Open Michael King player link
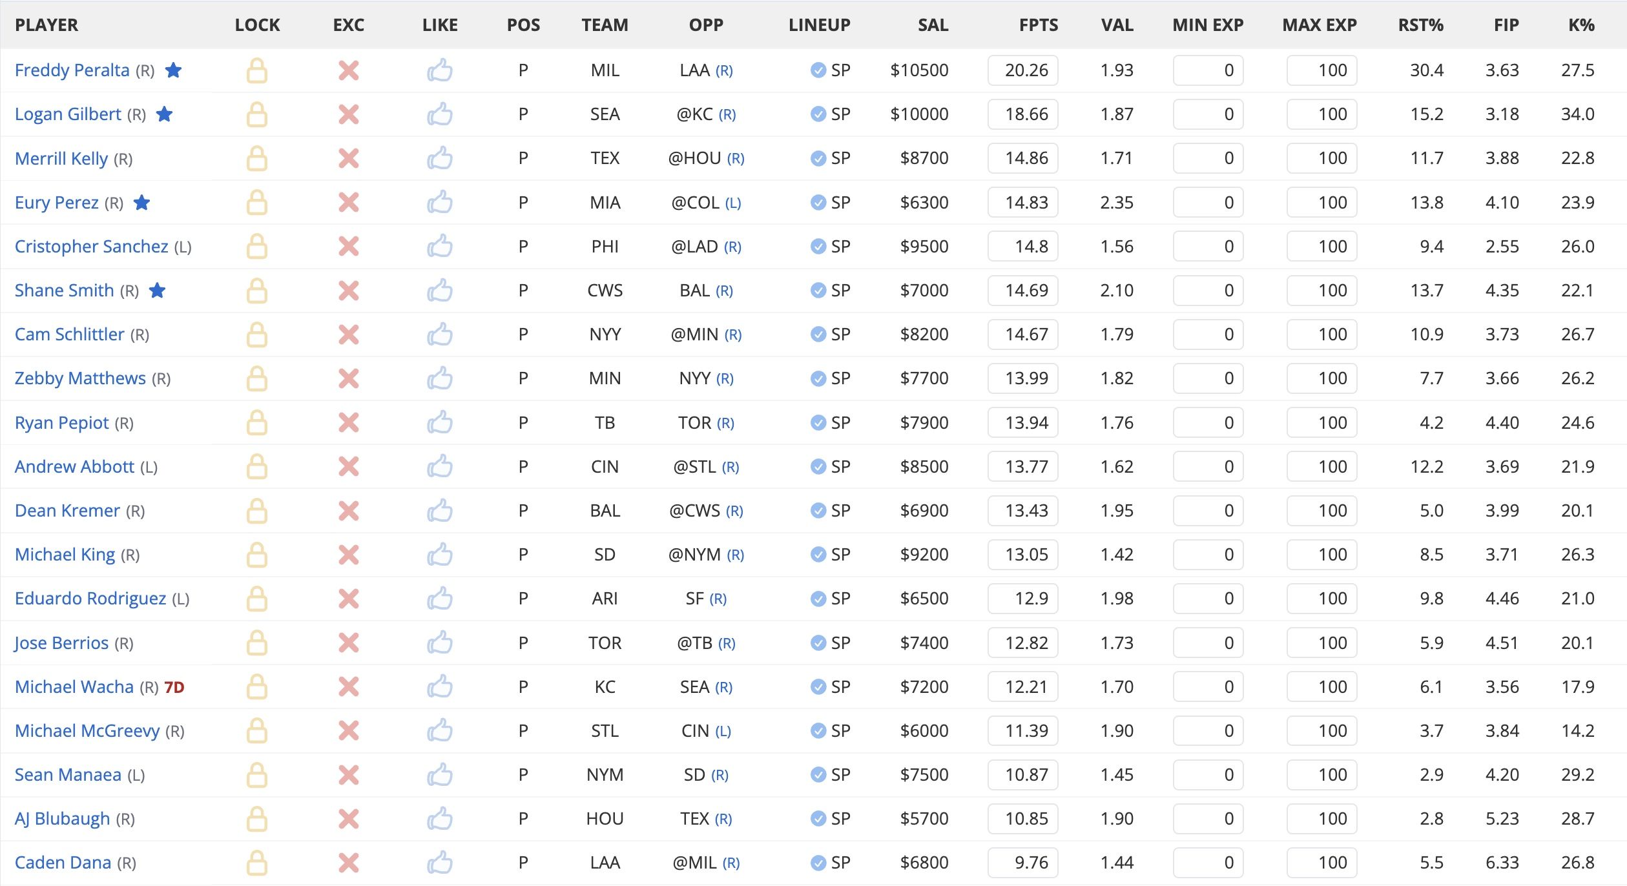Screen dimensions: 1627x886 click(x=65, y=555)
